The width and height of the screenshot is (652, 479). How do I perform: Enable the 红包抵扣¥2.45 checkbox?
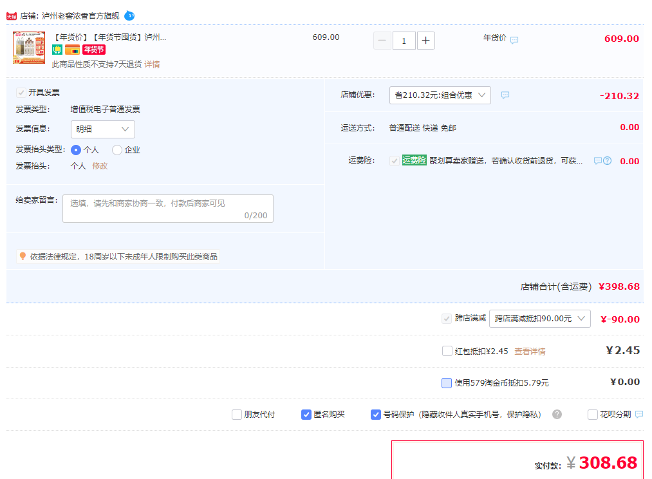click(x=447, y=351)
